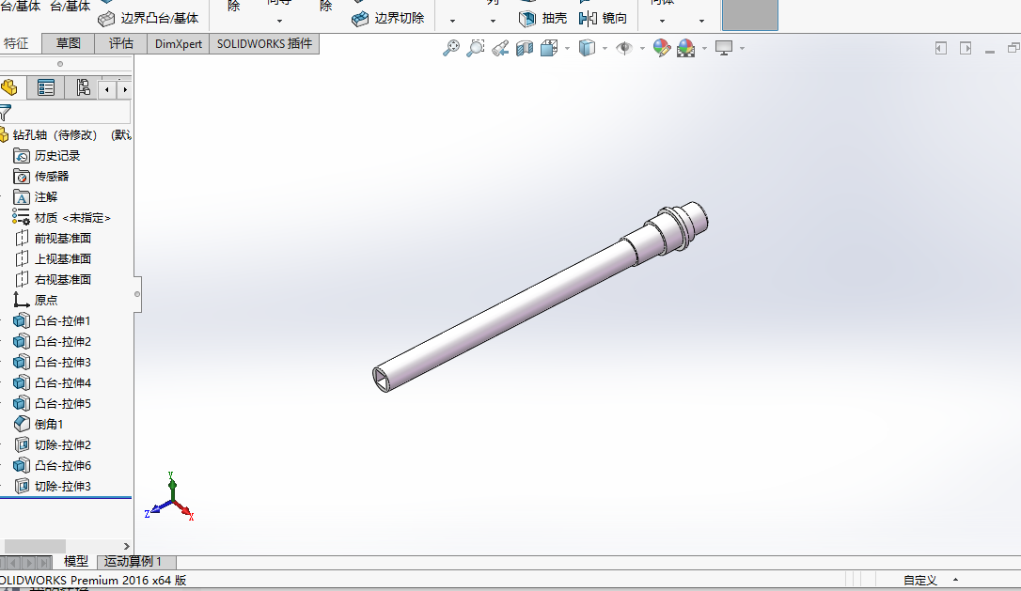Select 材质 <未指定> in the tree

click(x=62, y=218)
